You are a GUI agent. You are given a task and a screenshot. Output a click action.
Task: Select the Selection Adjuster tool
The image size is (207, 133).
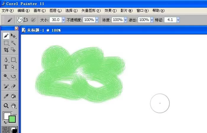click(13, 50)
